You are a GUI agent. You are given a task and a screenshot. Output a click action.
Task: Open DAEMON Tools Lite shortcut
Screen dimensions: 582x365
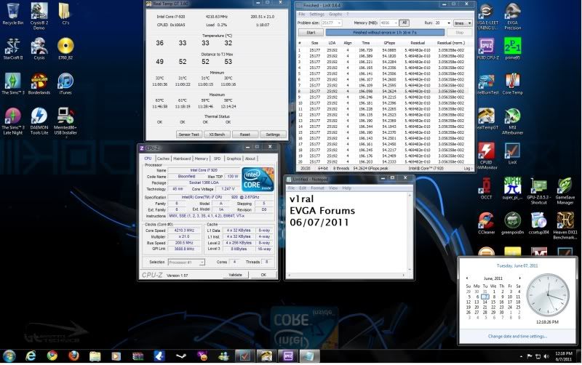(x=39, y=117)
